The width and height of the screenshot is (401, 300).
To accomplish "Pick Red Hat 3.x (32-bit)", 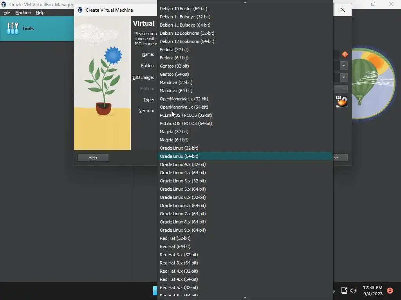I will pos(245,255).
